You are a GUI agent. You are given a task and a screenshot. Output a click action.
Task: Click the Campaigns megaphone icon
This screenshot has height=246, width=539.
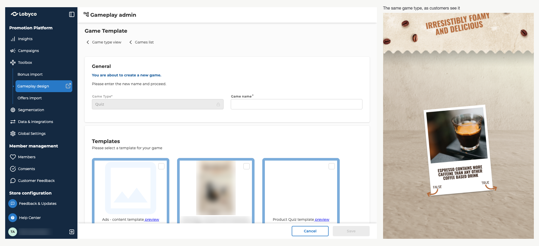pyautogui.click(x=13, y=51)
